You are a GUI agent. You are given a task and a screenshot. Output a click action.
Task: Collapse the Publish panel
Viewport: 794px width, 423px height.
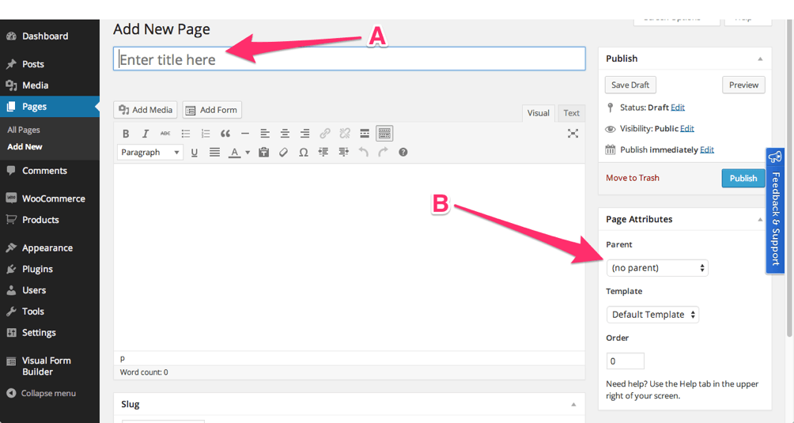click(x=760, y=59)
